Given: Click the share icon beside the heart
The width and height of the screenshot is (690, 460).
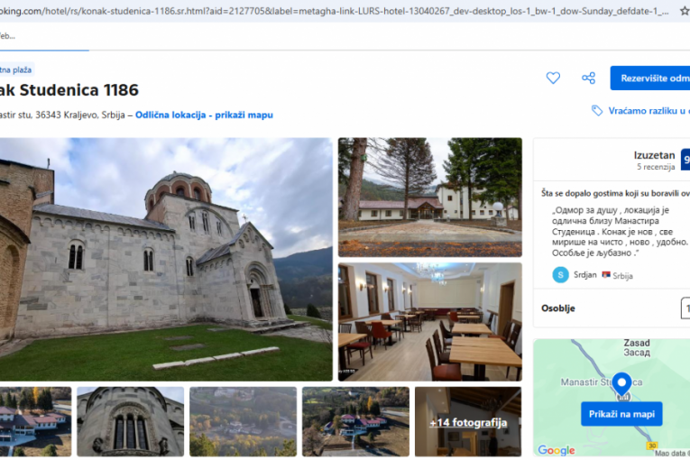Looking at the screenshot, I should [588, 78].
